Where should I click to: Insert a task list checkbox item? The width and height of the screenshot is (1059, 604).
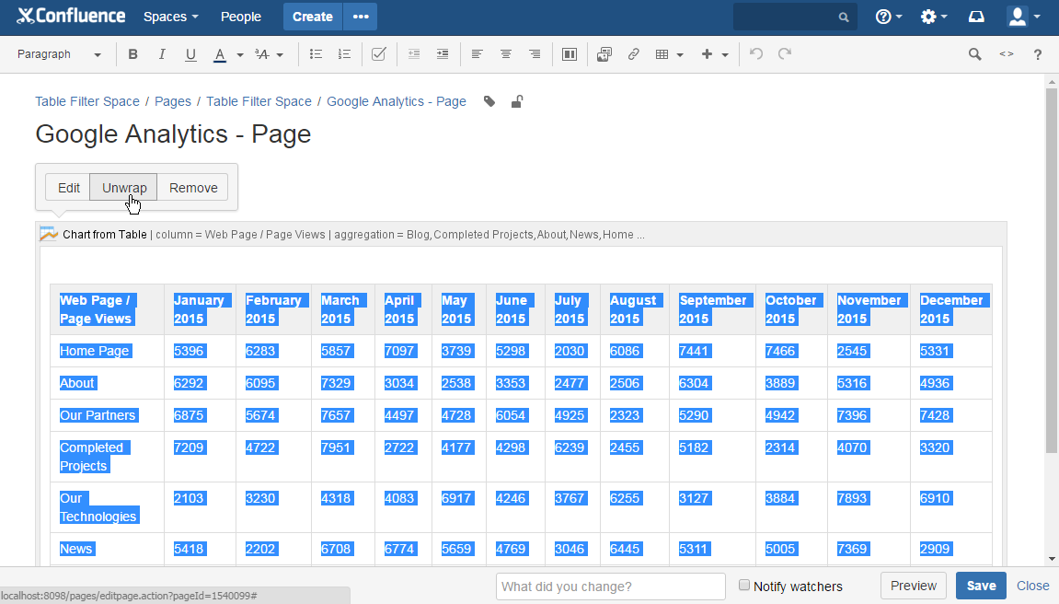(x=378, y=54)
